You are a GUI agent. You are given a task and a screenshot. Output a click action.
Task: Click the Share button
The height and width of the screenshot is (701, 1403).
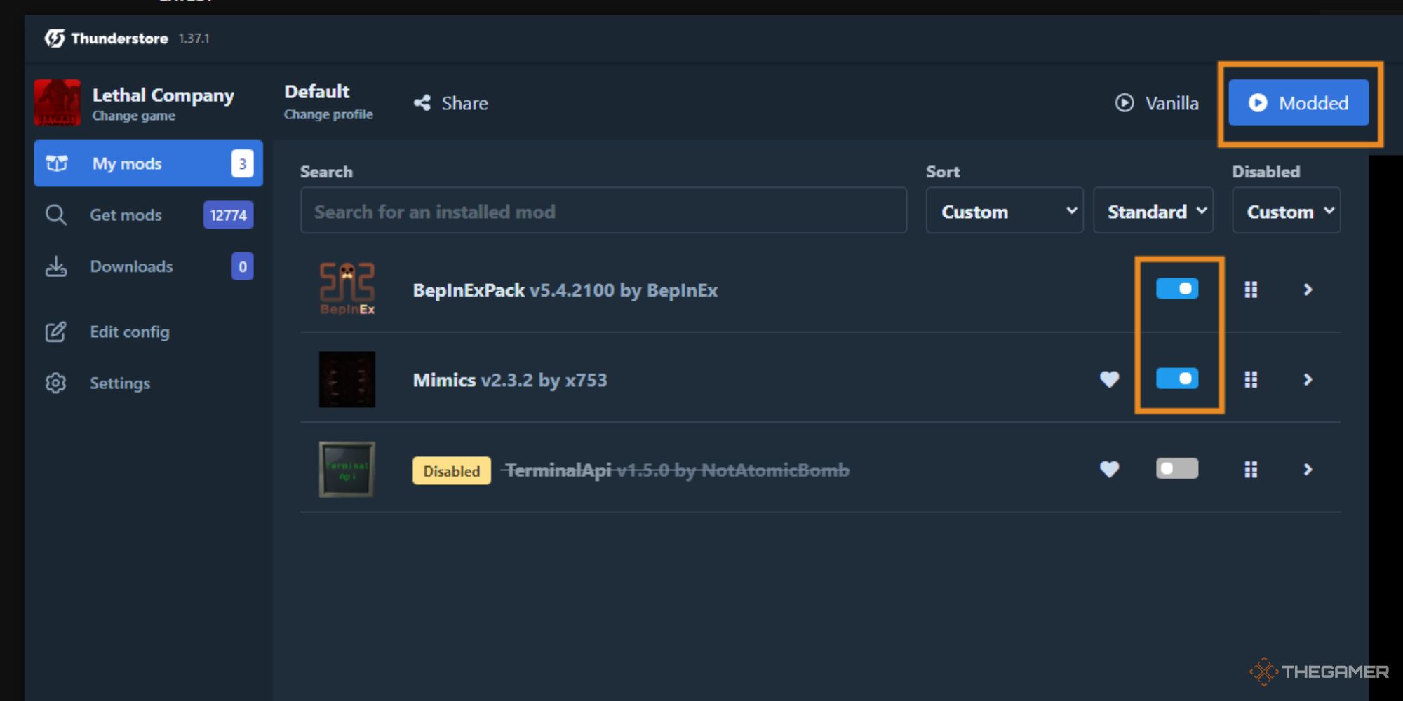pos(451,103)
